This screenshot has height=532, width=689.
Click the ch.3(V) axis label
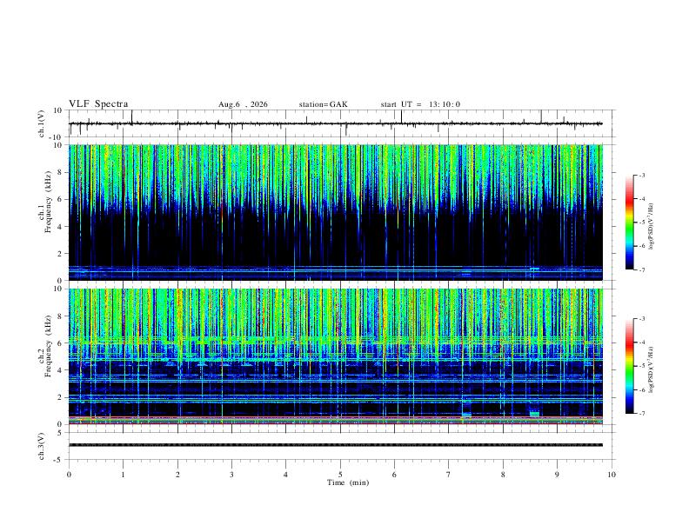tap(42, 447)
